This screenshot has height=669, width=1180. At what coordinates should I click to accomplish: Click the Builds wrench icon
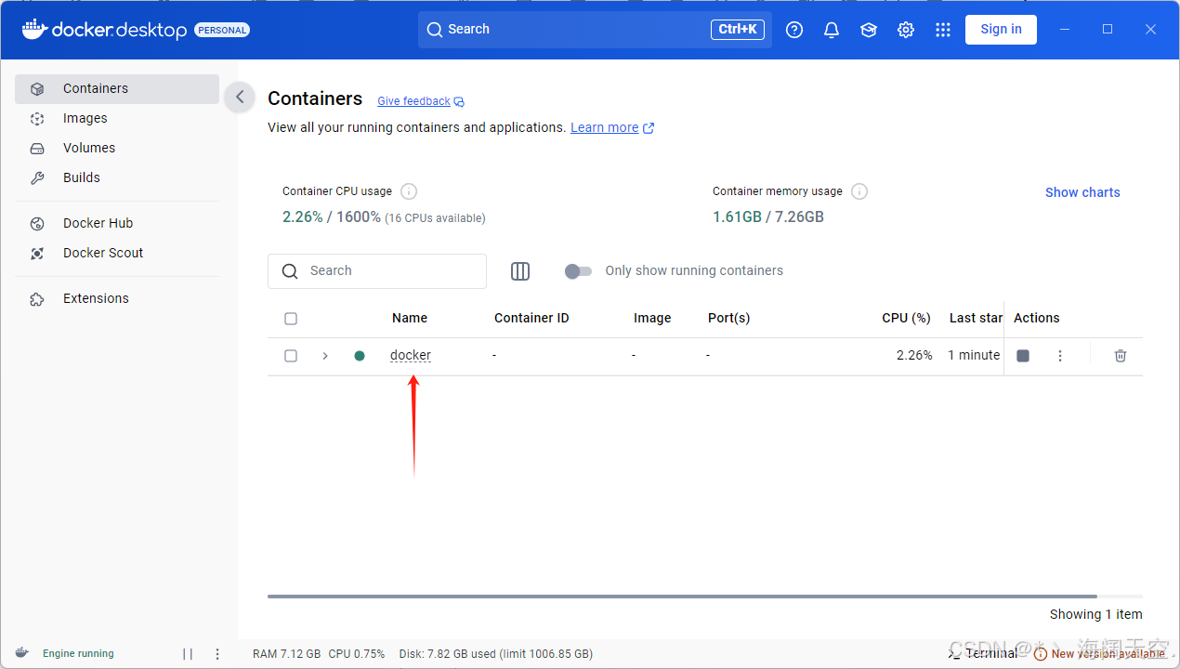pos(37,178)
